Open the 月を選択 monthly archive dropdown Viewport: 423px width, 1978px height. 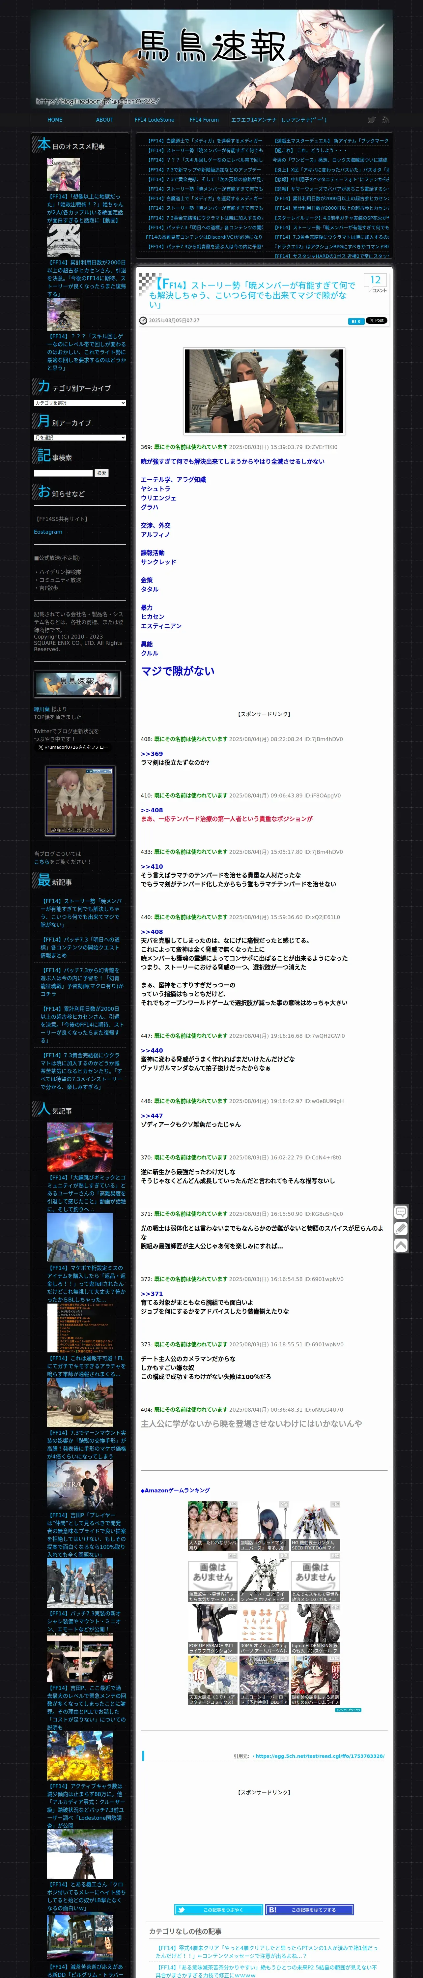click(x=80, y=438)
